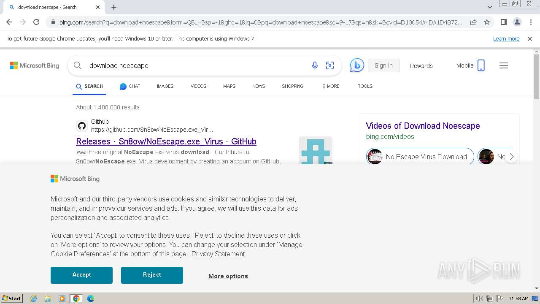Switch to the NEWS tab
Viewport: 540px width, 304px height.
259,86
